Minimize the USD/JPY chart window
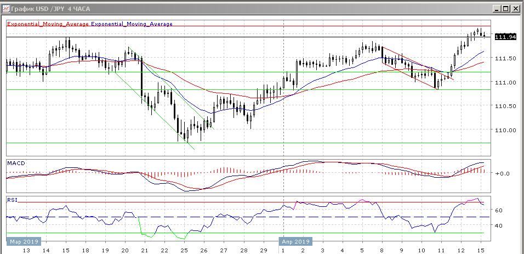This screenshot has height=254, width=524. (x=496, y=9)
